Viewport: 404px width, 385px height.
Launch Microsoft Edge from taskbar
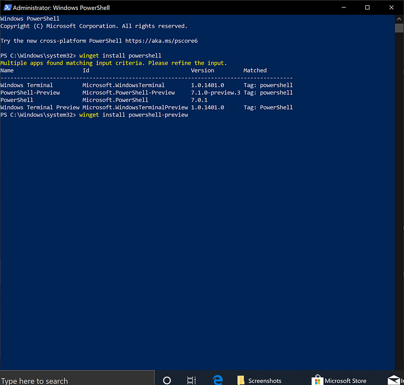(218, 380)
